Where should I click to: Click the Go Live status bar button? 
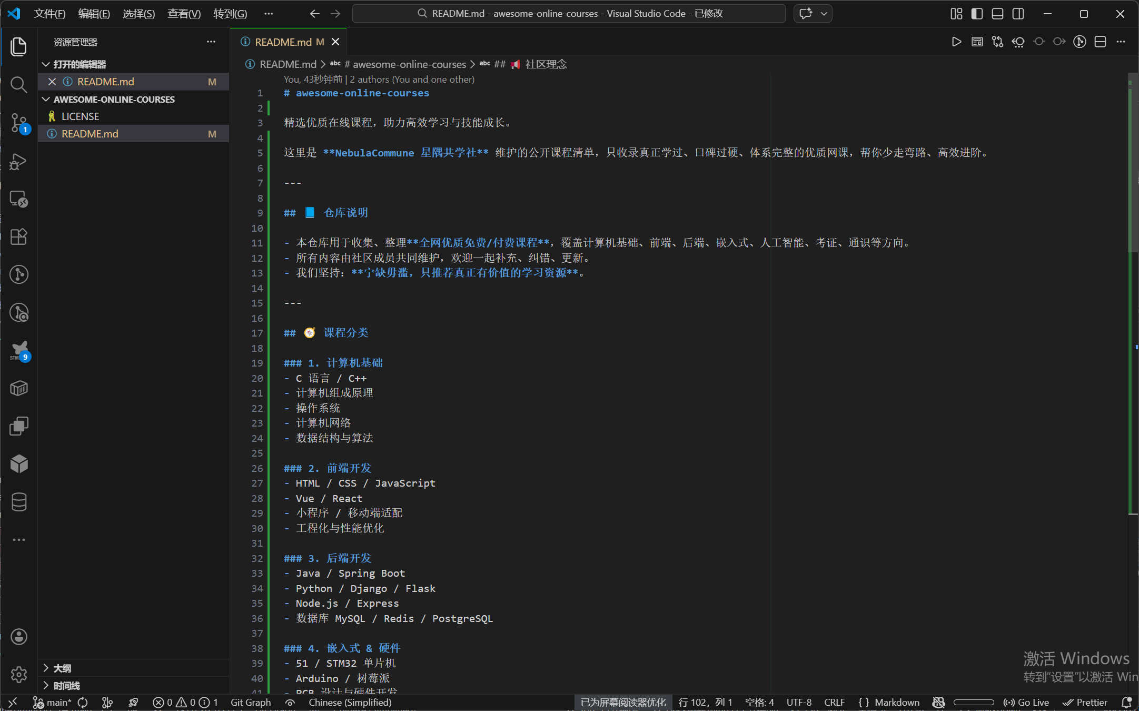click(1026, 703)
